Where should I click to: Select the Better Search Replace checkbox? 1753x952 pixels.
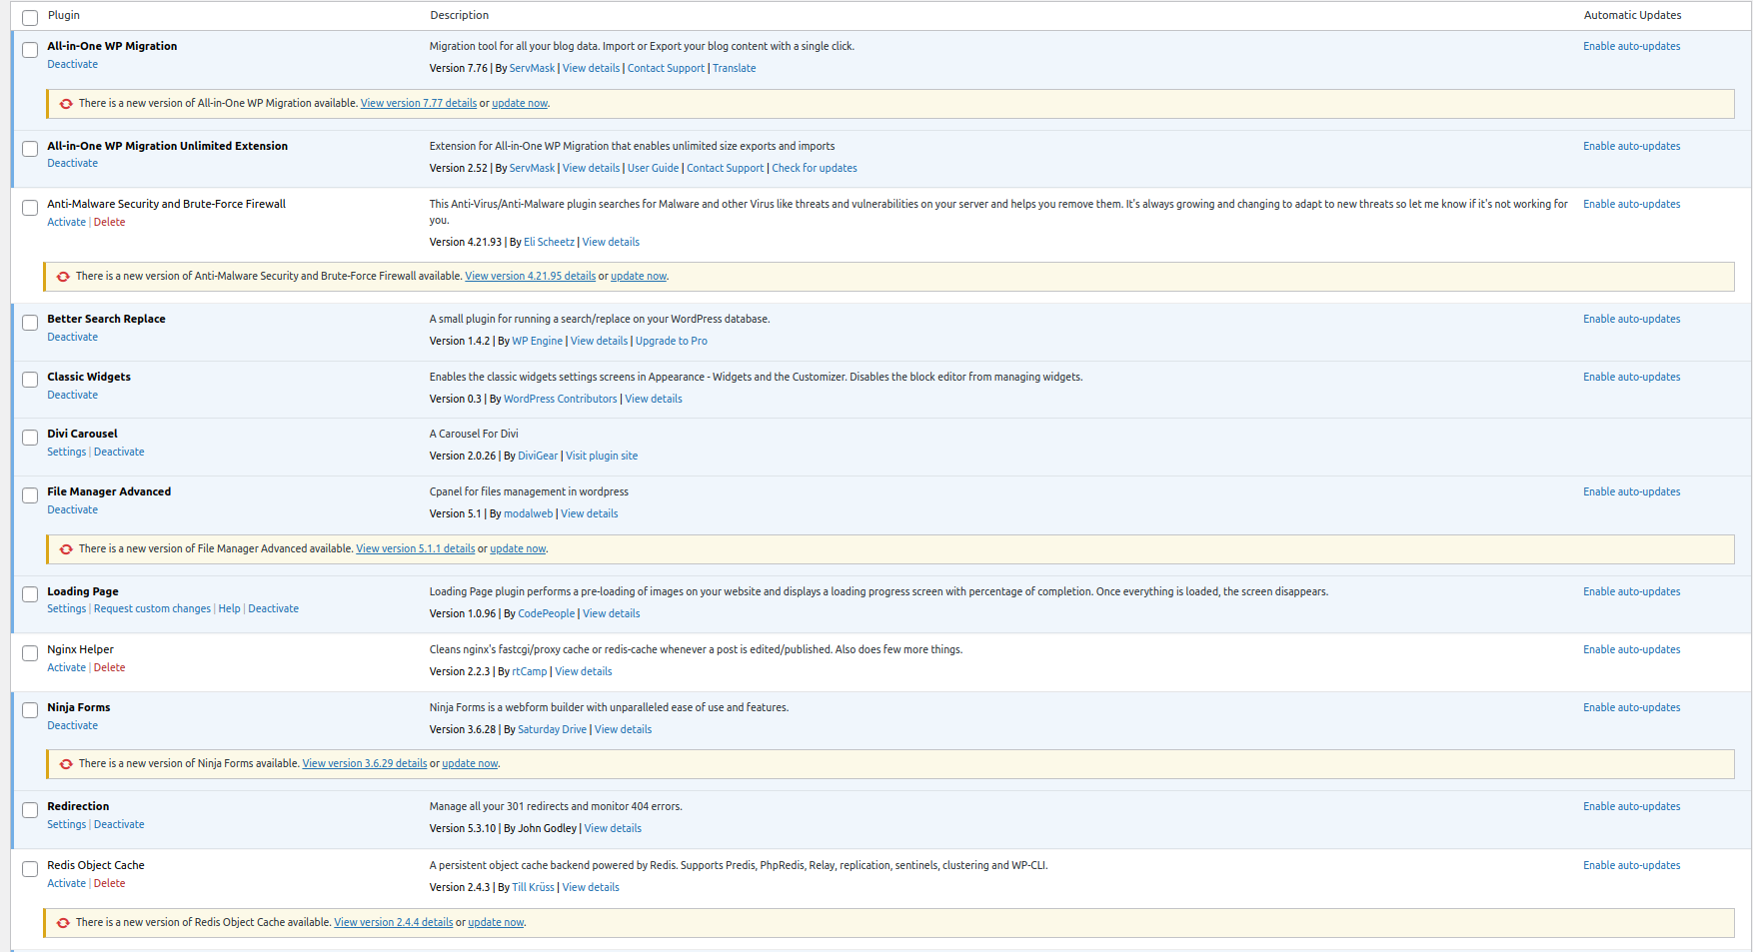30,323
